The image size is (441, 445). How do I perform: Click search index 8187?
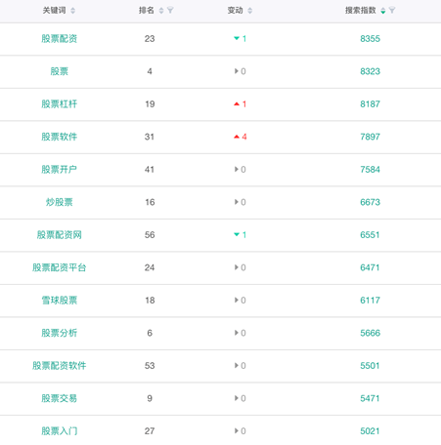[x=371, y=104]
